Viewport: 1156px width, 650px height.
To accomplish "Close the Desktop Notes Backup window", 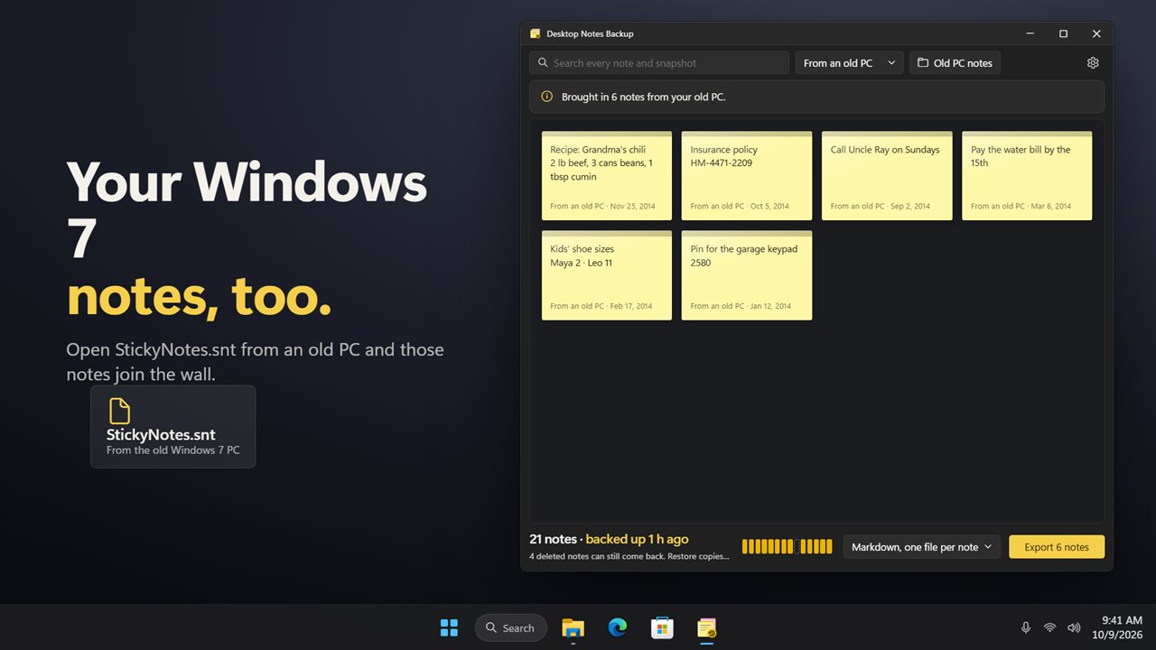I will [x=1096, y=33].
